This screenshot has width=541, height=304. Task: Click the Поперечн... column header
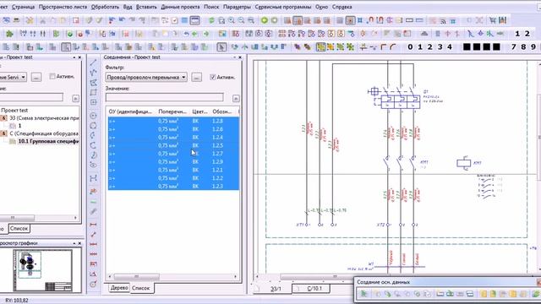tap(172, 111)
